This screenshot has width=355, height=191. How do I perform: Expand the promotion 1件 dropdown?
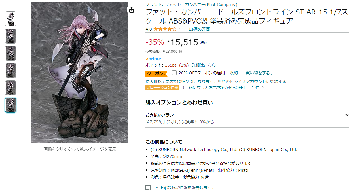pos(258,88)
